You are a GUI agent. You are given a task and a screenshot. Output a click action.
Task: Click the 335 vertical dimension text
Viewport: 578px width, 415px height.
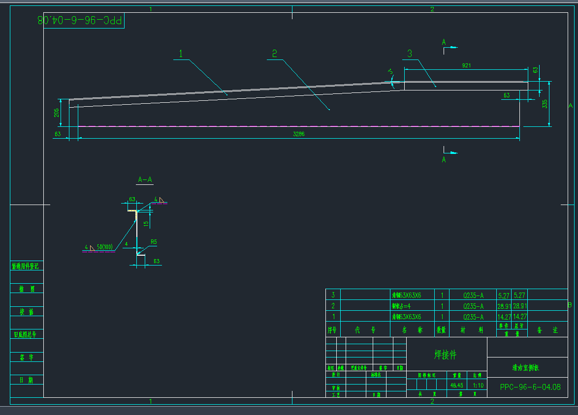[x=544, y=104]
